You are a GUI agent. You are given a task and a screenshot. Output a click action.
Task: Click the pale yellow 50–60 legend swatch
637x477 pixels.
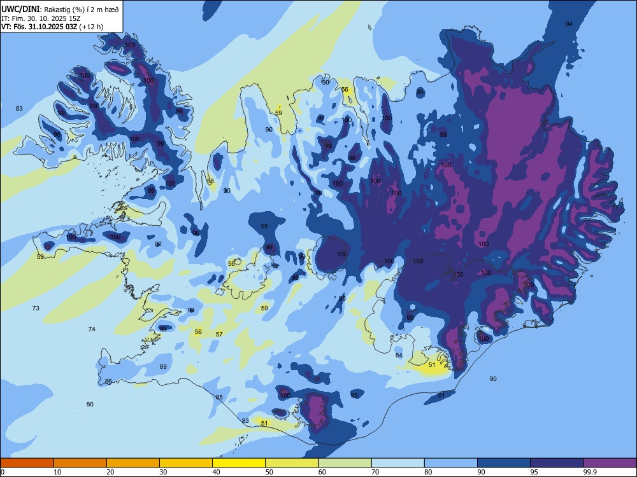pos(292,463)
